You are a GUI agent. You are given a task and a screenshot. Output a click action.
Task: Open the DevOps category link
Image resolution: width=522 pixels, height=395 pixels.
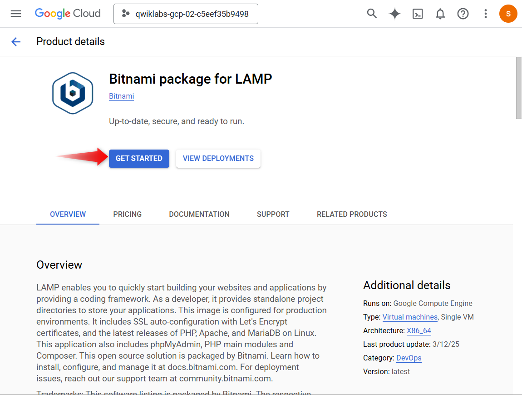point(409,358)
